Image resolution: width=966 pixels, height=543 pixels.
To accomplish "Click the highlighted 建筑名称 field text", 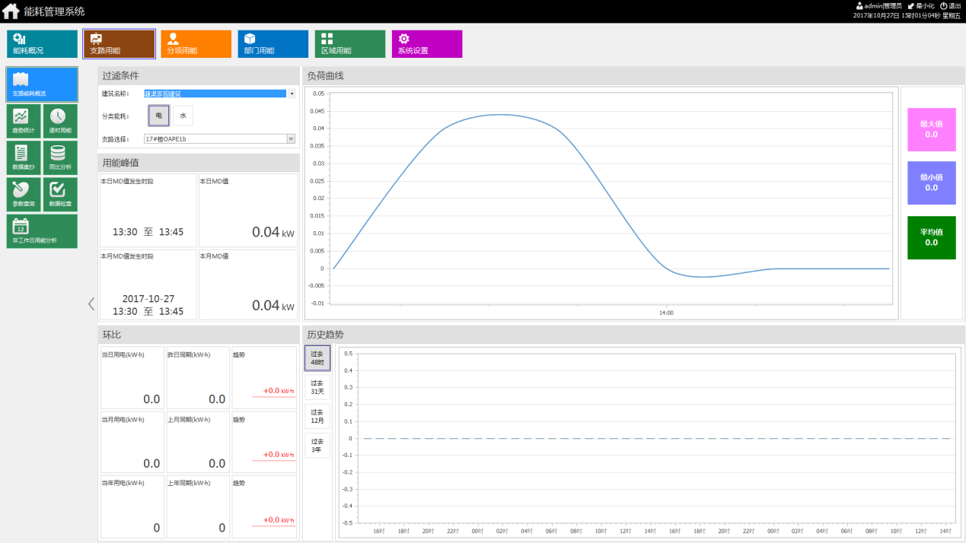I will [215, 94].
